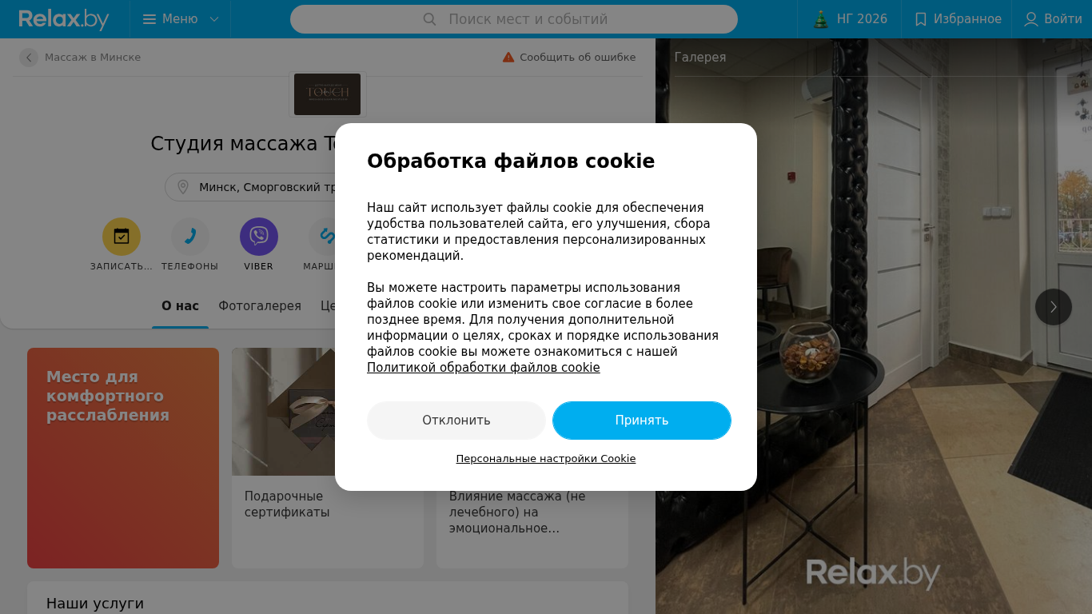
Task: Accept cookies with Принять button
Action: pos(642,421)
